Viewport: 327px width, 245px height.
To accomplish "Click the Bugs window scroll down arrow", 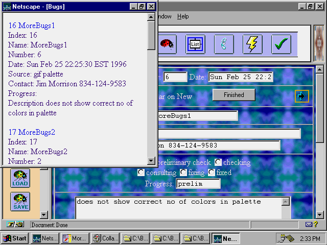I will [151, 161].
